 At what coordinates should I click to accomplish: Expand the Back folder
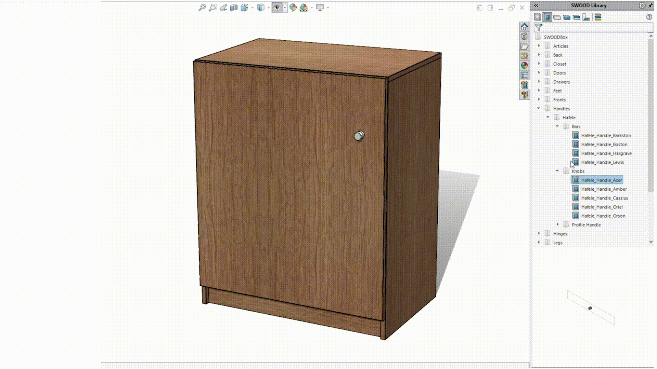pos(539,55)
